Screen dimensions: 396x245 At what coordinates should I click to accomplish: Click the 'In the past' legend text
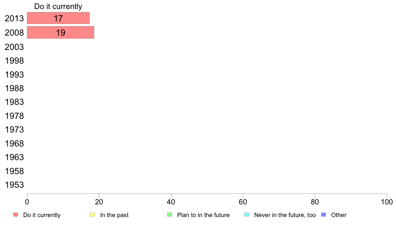tap(114, 215)
